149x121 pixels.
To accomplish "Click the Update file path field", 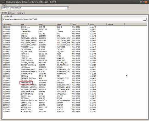I will pos(73,19).
